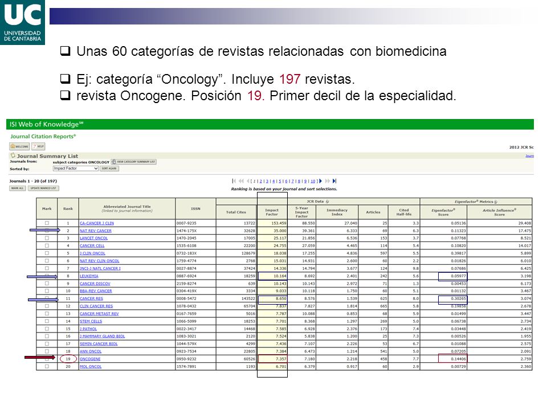
Task: Open BBA-REV CANCER journal link
Action: coord(96,291)
